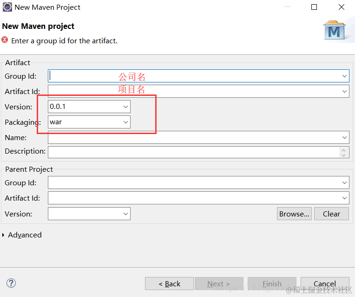Go back with the < Back button

(169, 283)
